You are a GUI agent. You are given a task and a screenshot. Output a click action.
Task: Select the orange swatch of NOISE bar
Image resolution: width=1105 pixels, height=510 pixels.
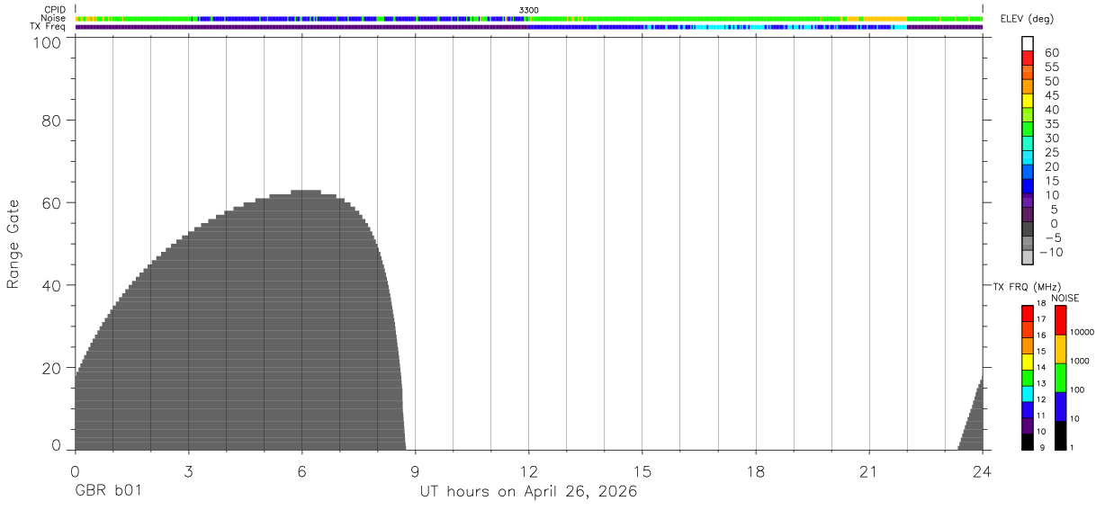point(1060,349)
